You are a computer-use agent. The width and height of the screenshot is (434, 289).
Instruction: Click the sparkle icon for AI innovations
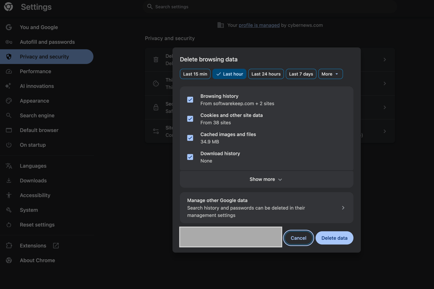pyautogui.click(x=8, y=86)
